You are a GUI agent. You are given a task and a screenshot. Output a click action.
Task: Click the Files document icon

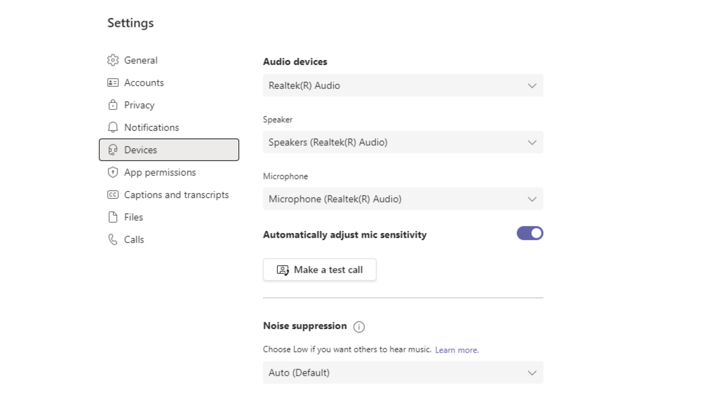pos(113,217)
